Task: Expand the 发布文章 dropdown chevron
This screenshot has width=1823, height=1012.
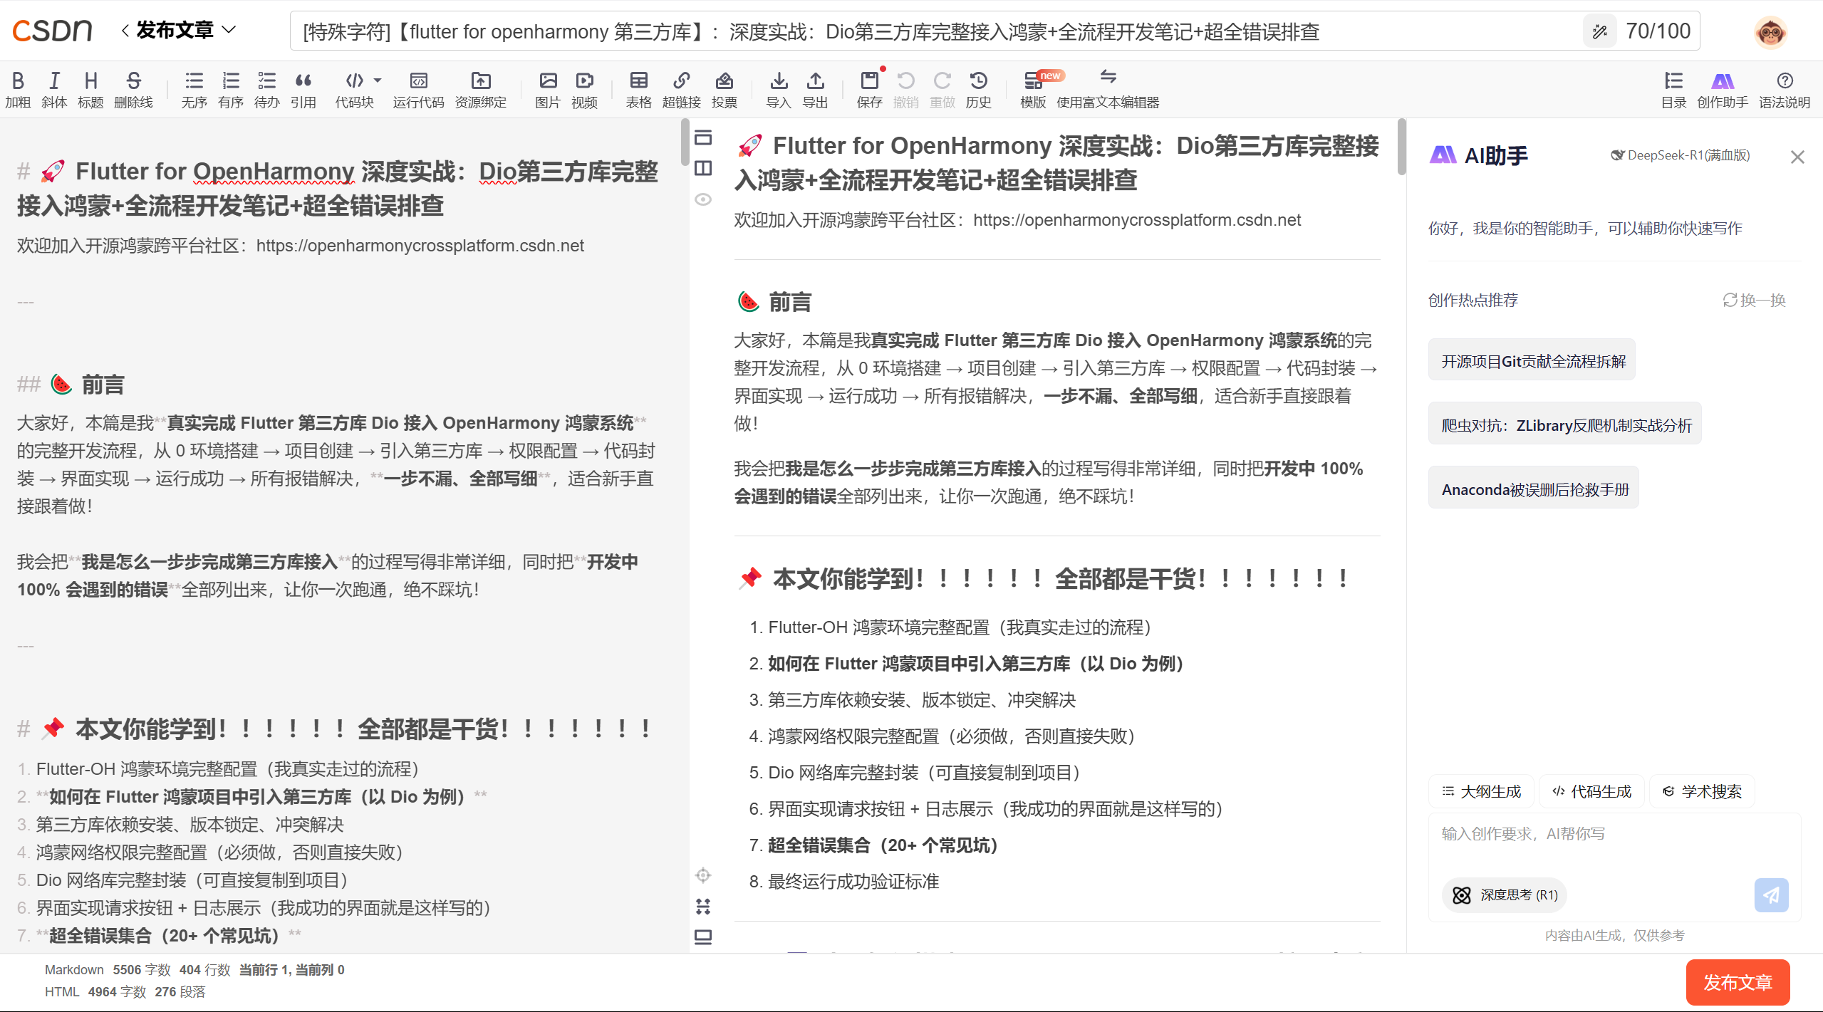Action: (229, 30)
